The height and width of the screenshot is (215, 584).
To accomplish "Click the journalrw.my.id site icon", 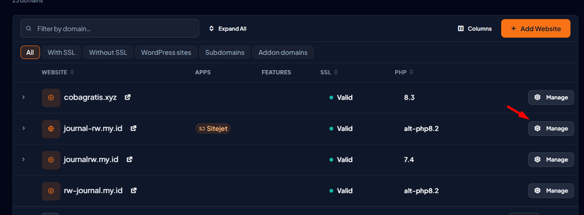I will (51, 160).
